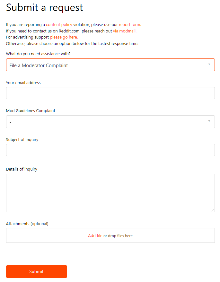Click the 'What do you need assistance with?' label
The width and height of the screenshot is (220, 282).
38,54
